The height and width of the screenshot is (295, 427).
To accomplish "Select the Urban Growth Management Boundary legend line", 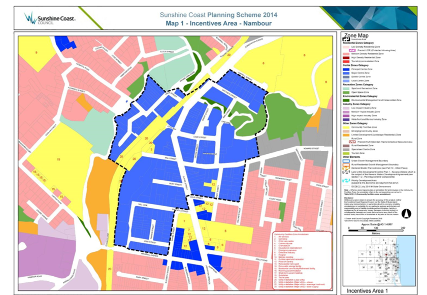I will tap(347, 160).
